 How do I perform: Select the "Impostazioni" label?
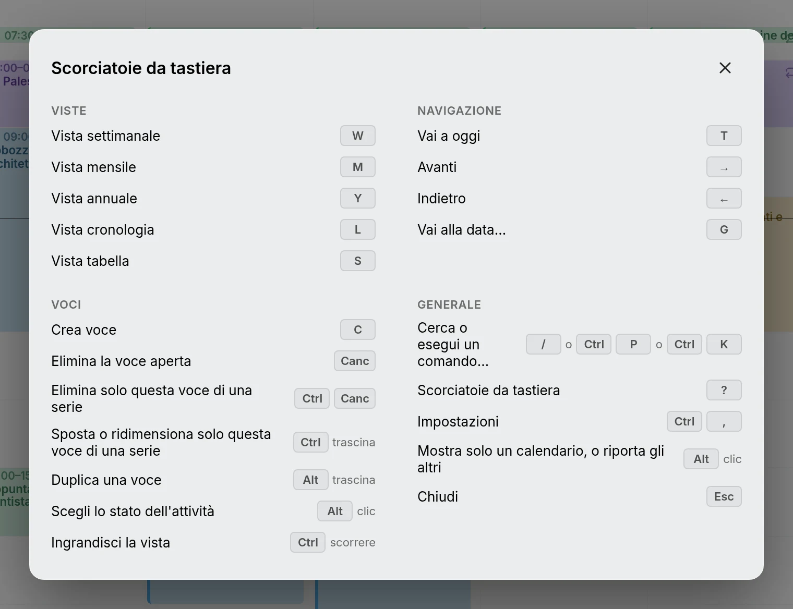458,421
